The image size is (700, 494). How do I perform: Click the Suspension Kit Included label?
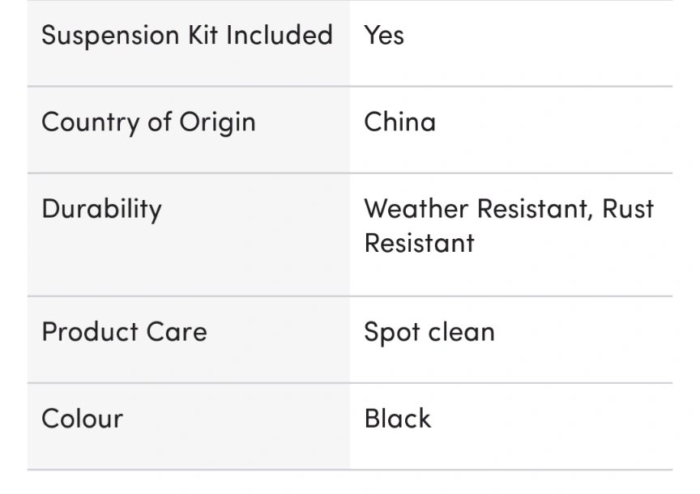click(x=187, y=36)
